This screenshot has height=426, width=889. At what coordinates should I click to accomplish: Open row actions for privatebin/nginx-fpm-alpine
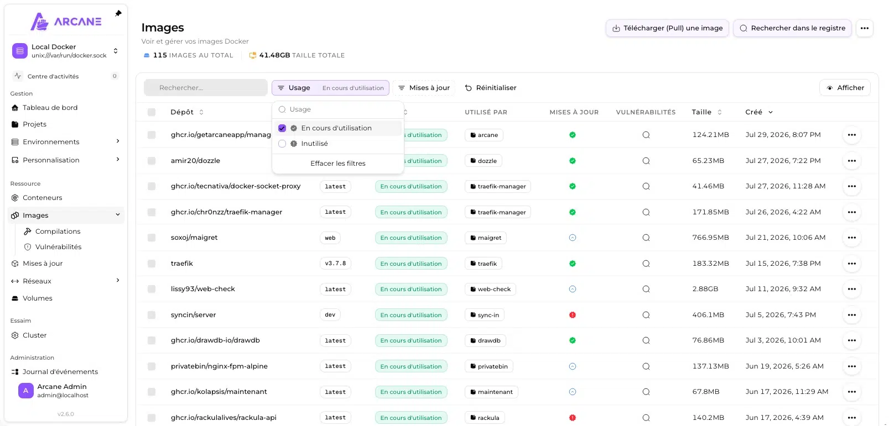(x=851, y=366)
